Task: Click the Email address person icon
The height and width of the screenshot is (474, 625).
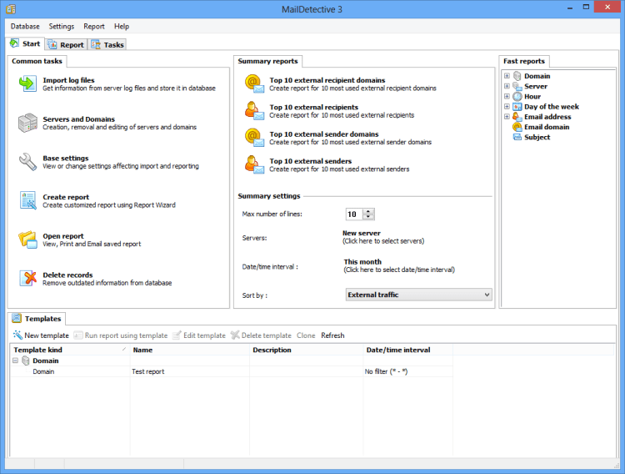Action: (x=517, y=117)
